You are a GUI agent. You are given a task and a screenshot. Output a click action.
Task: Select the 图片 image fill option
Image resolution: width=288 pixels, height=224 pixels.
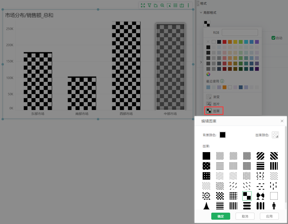tap(213, 104)
